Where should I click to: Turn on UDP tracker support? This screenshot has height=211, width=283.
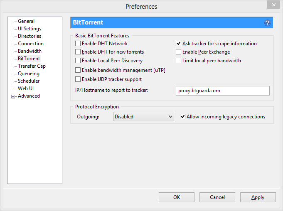coord(78,79)
